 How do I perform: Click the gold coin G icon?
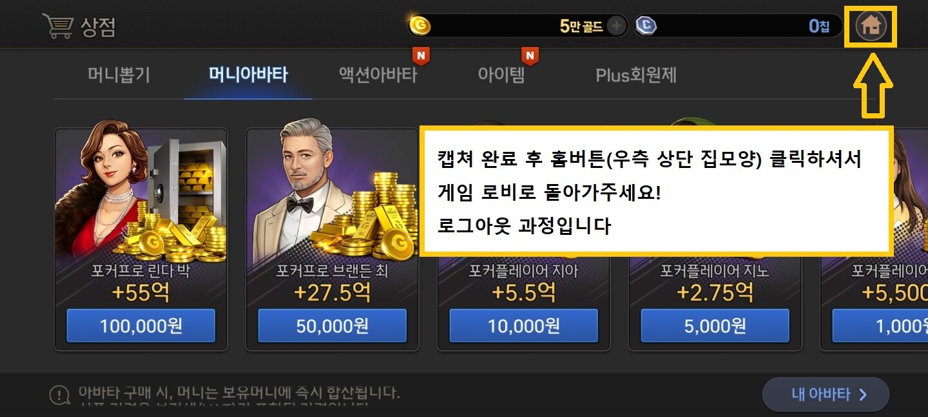tap(420, 26)
